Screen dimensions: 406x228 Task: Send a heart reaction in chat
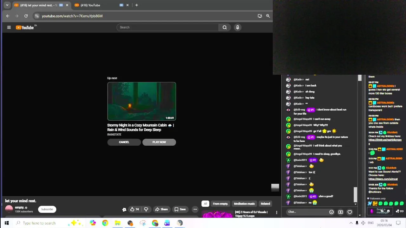[350, 212]
